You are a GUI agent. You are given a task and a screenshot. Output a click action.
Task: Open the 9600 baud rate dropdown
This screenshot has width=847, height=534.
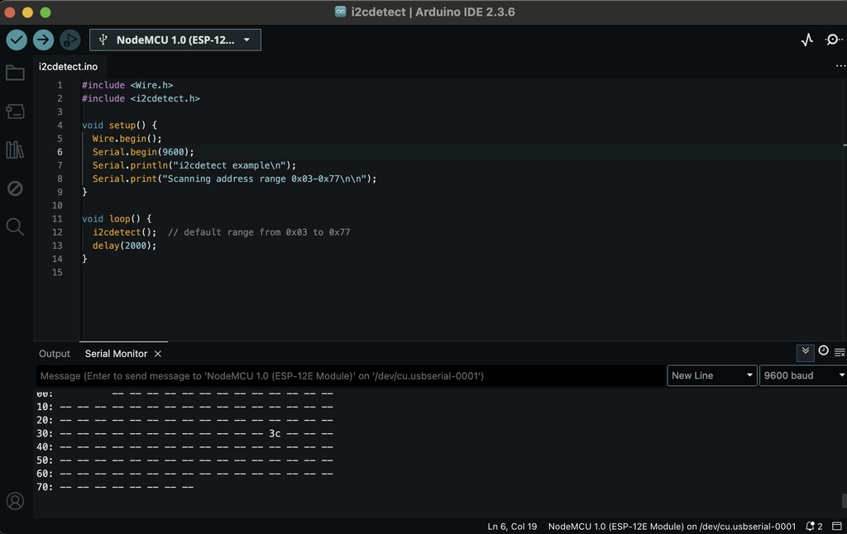[803, 375]
